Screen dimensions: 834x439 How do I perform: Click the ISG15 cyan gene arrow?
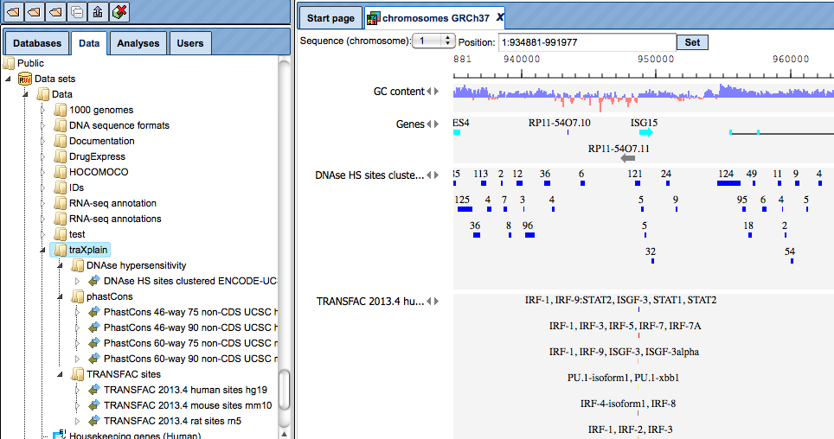tap(645, 132)
